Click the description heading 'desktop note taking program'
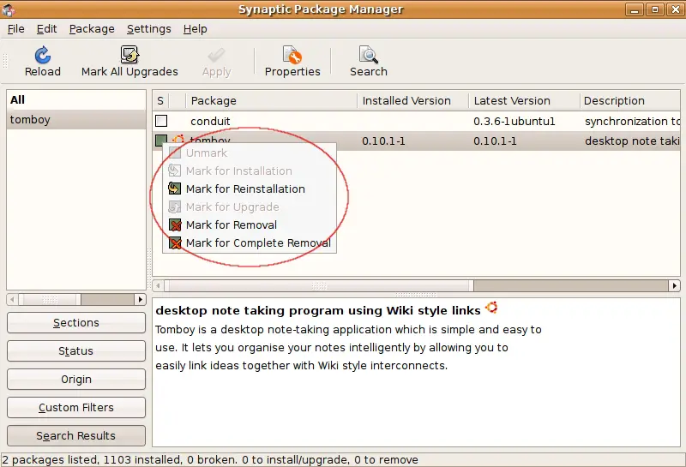 318,310
